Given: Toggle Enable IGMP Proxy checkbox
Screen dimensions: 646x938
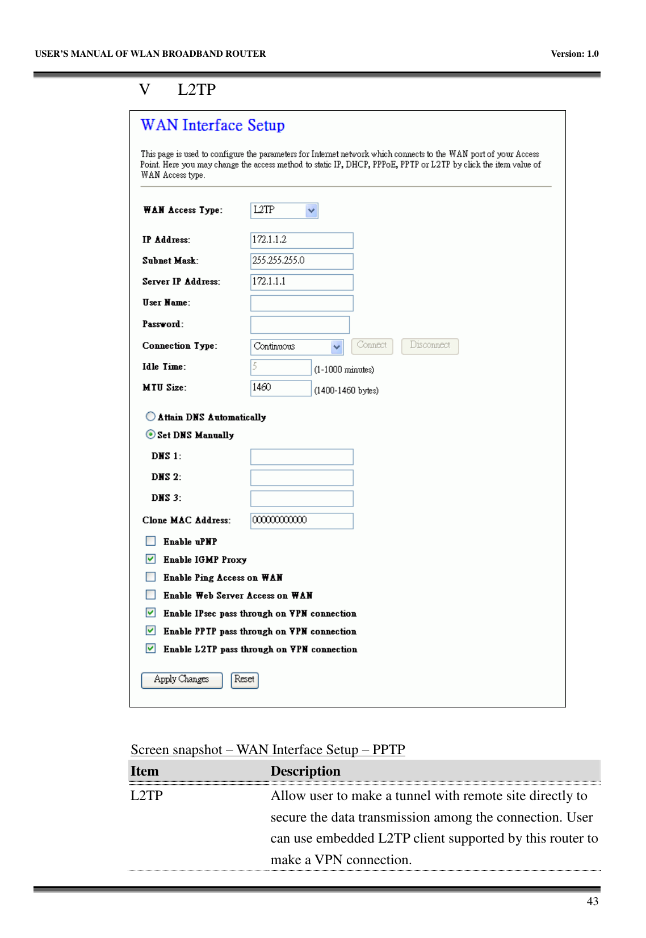Looking at the screenshot, I should click(x=150, y=559).
